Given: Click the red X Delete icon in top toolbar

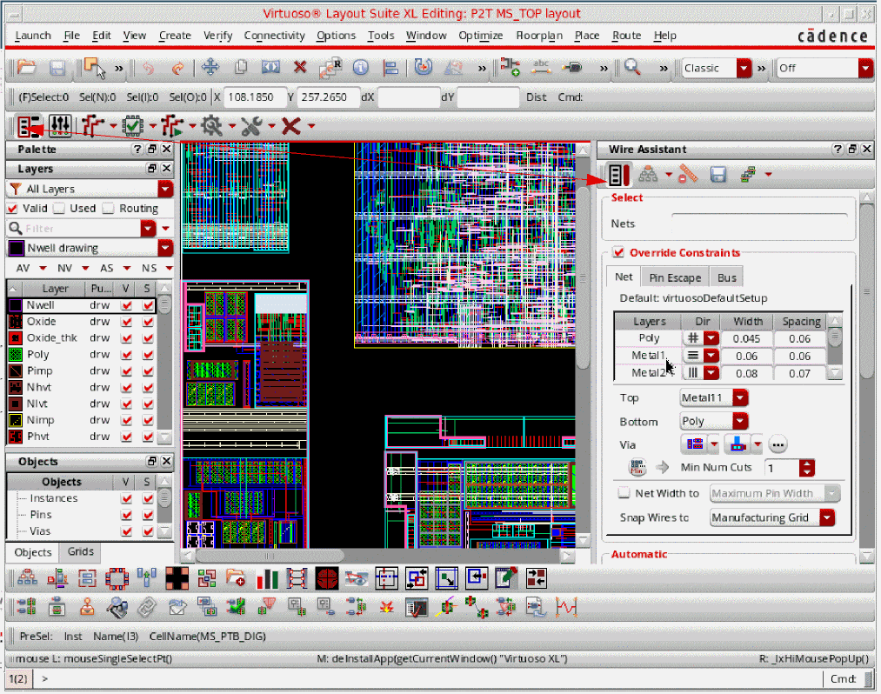Looking at the screenshot, I should point(300,68).
